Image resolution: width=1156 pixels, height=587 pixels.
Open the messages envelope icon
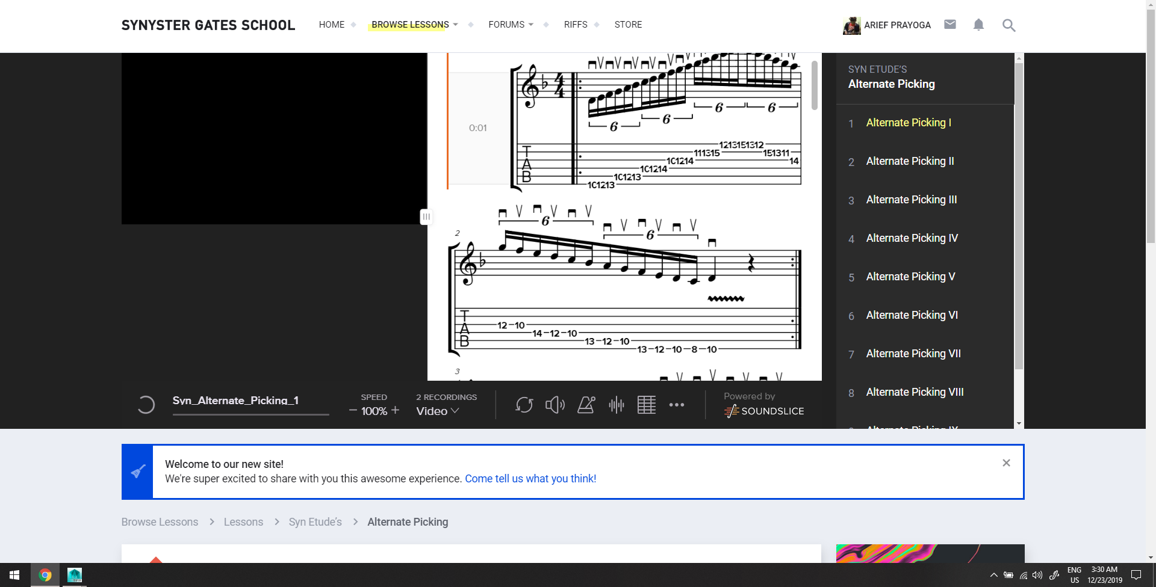(950, 25)
